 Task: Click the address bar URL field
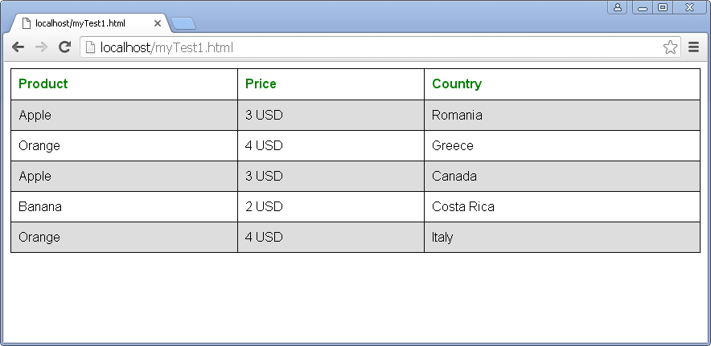(370, 47)
